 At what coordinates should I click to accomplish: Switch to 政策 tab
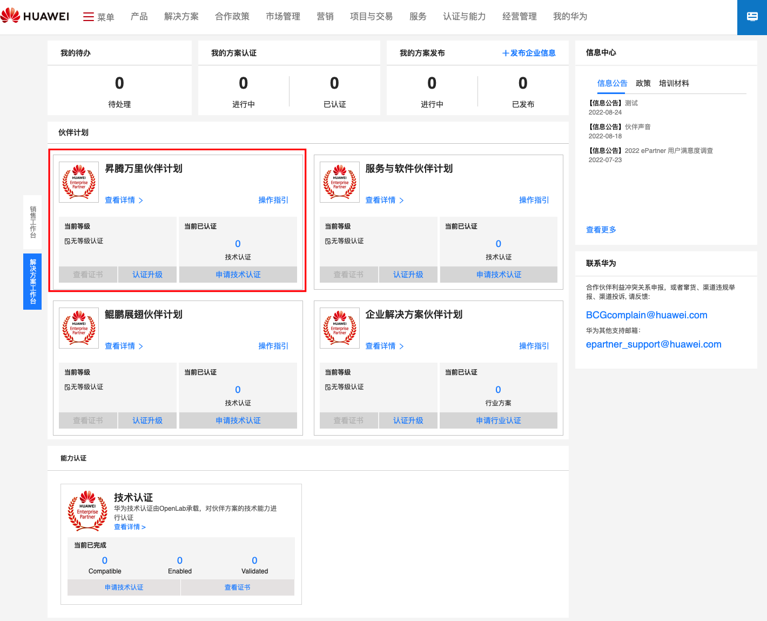point(643,83)
